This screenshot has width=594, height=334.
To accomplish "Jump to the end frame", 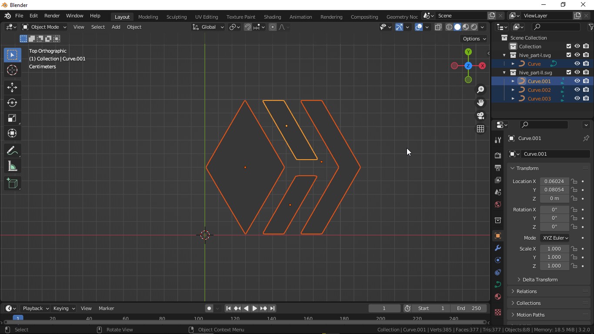I will tap(272, 308).
